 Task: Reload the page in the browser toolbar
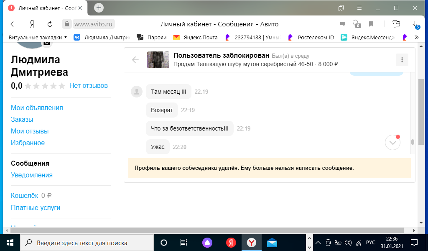(x=50, y=24)
